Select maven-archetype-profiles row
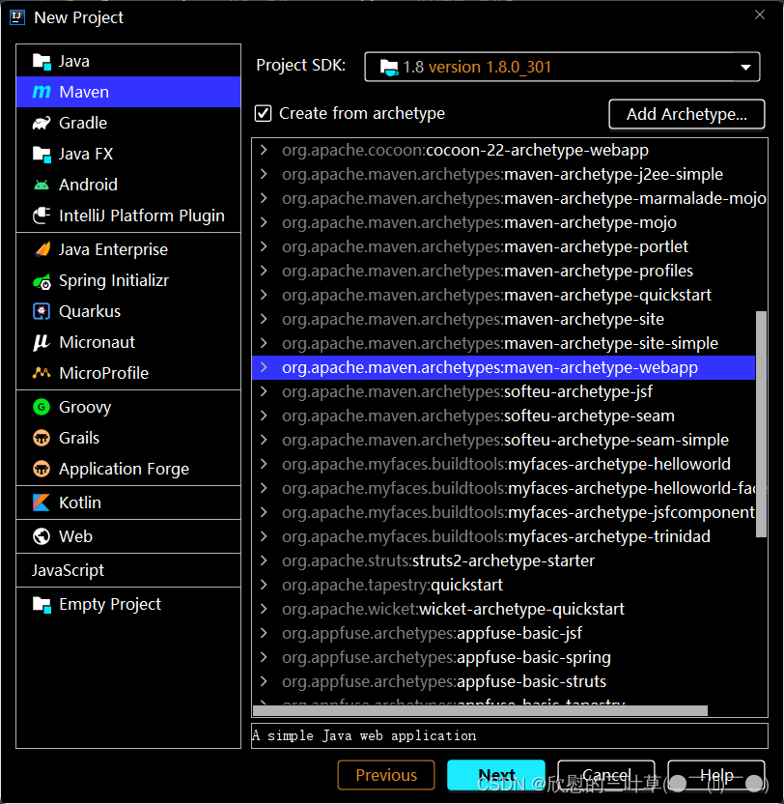The image size is (784, 804). tap(504, 271)
